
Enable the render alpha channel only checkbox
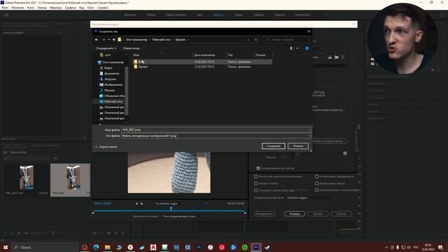317,190
